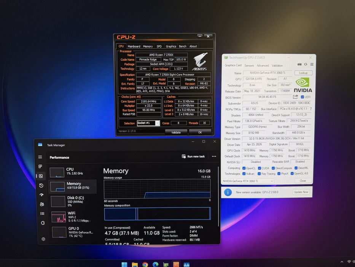The width and height of the screenshot is (355, 267).
Task: Open the GPU-Z hamburger menu
Action: click(x=312, y=64)
